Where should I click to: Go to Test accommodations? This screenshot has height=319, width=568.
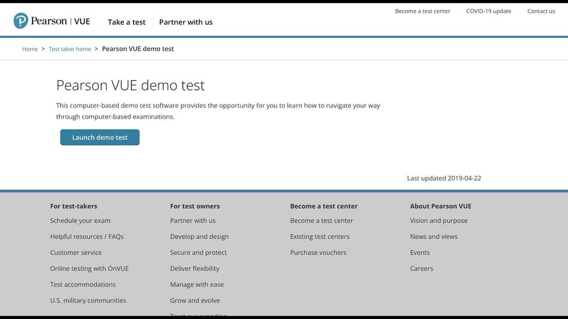[x=83, y=285]
